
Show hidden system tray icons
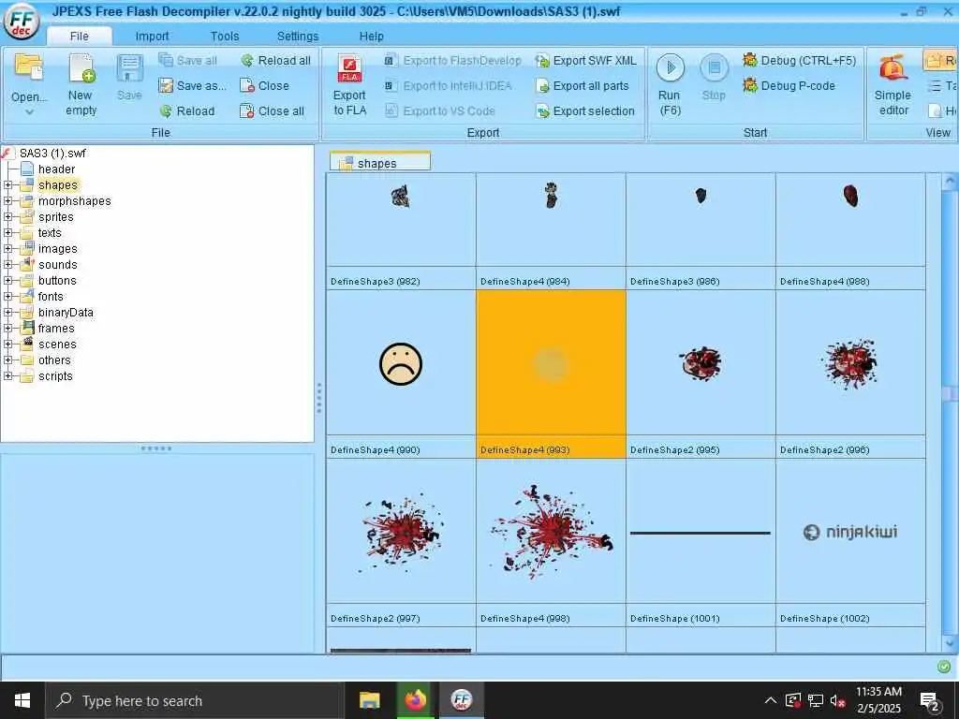point(771,700)
